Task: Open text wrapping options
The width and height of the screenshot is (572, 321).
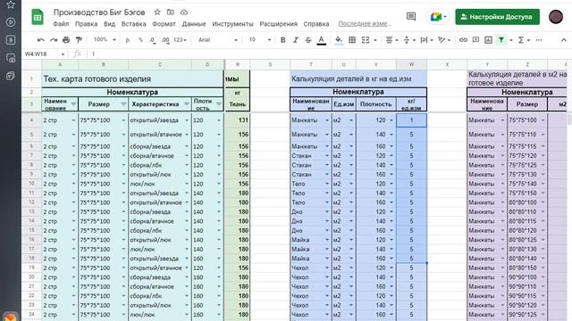Action: (x=426, y=40)
